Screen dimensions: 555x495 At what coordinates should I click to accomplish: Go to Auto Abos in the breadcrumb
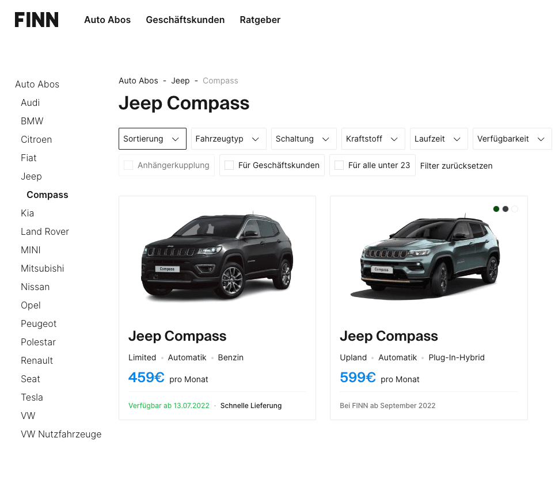tap(138, 81)
